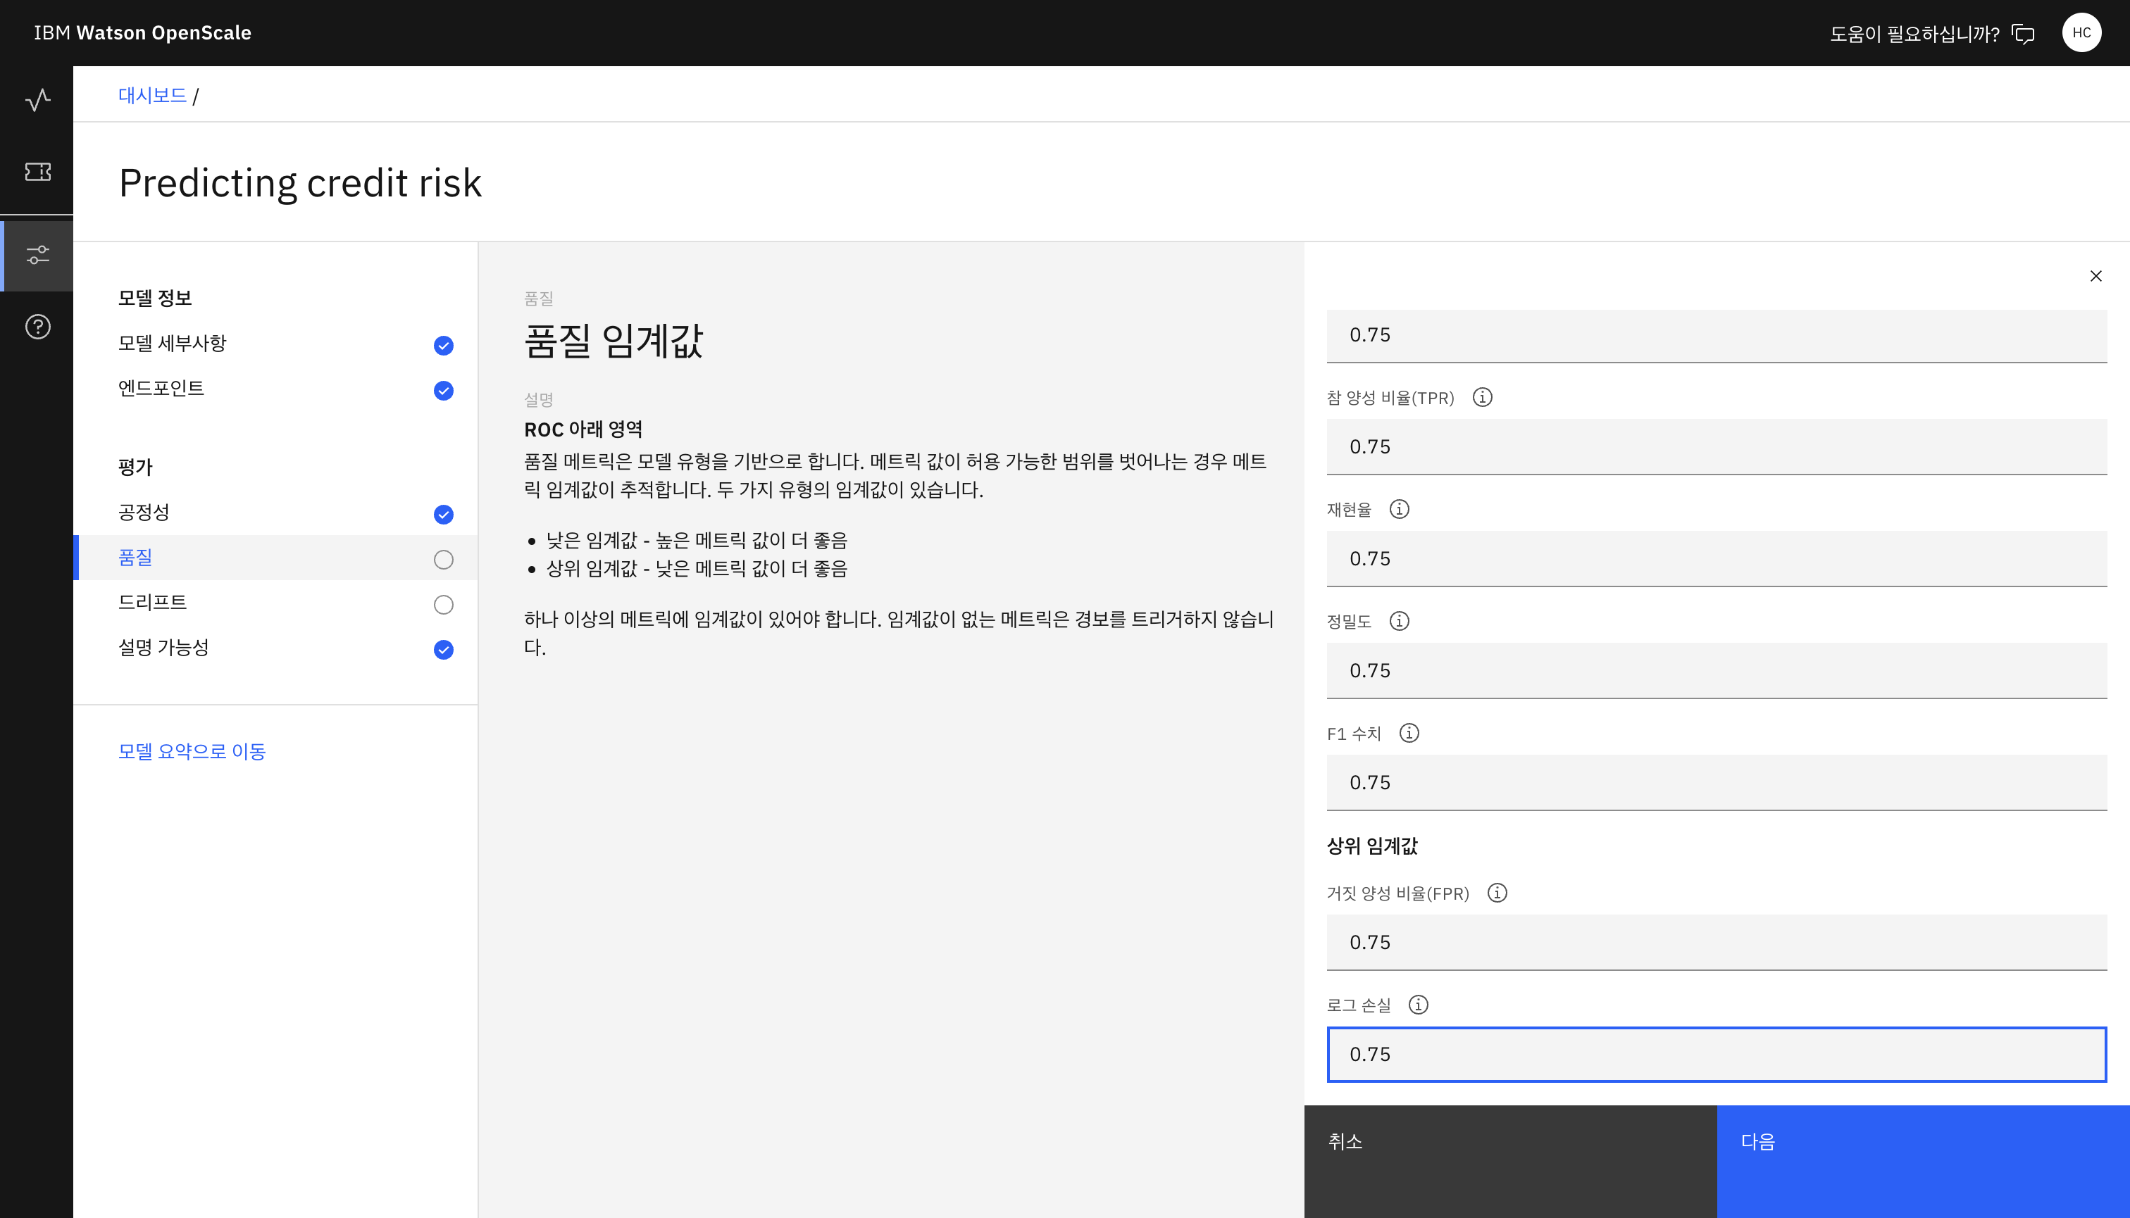Click 모델 요약으로 이동 link

192,751
